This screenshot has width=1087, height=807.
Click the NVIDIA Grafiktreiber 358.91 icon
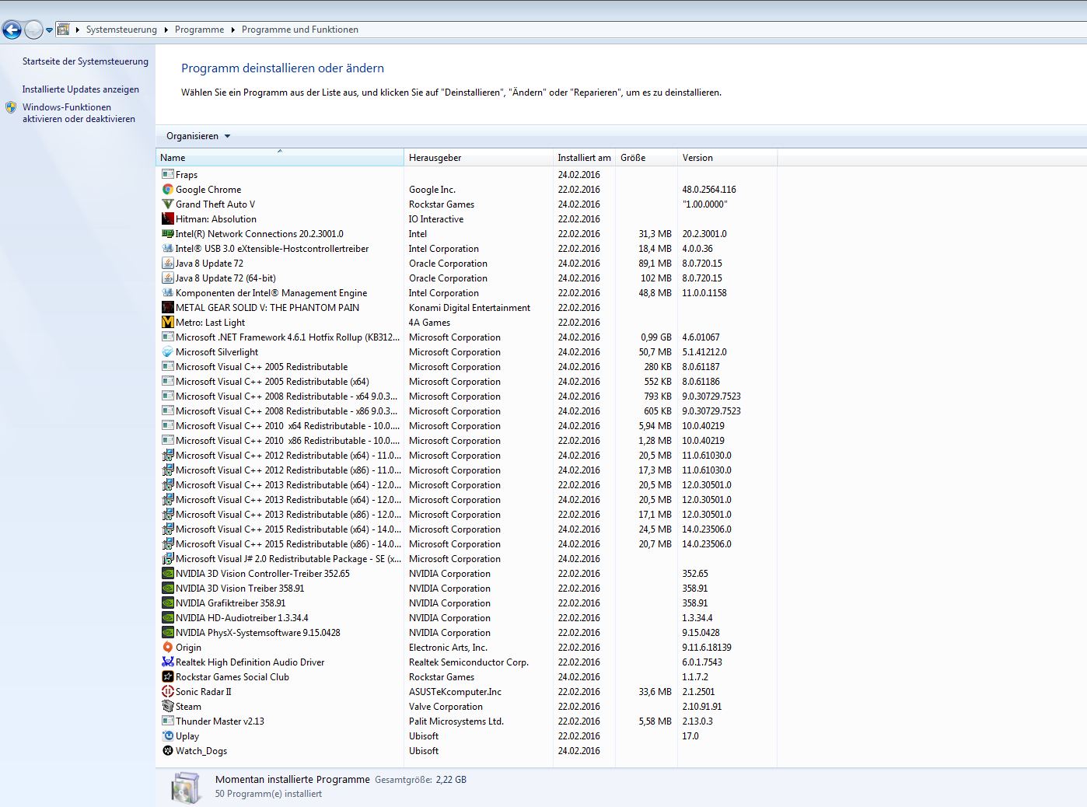(x=167, y=603)
